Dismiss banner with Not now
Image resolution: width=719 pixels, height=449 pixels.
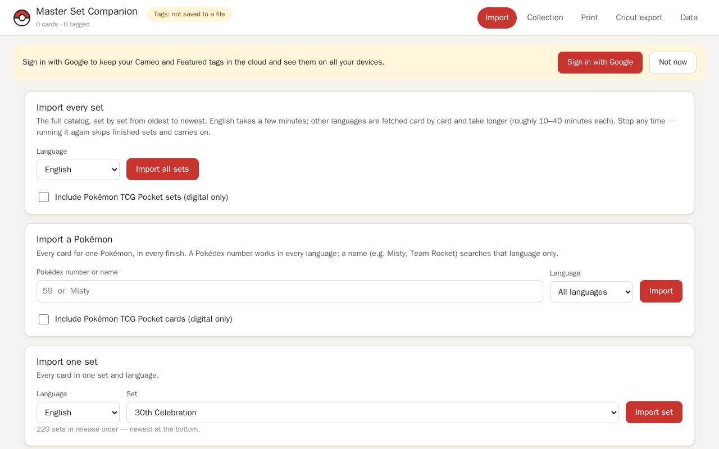point(673,62)
